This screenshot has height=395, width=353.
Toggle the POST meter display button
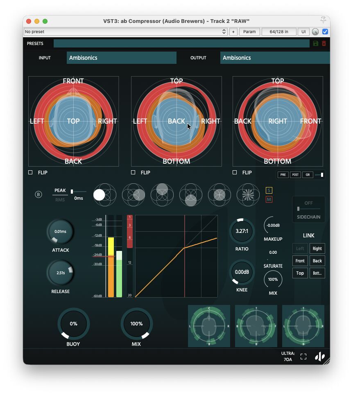[295, 174]
